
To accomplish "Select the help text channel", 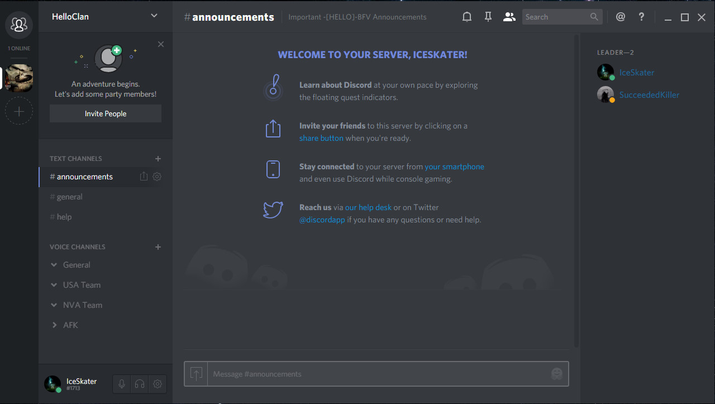I will tap(64, 217).
